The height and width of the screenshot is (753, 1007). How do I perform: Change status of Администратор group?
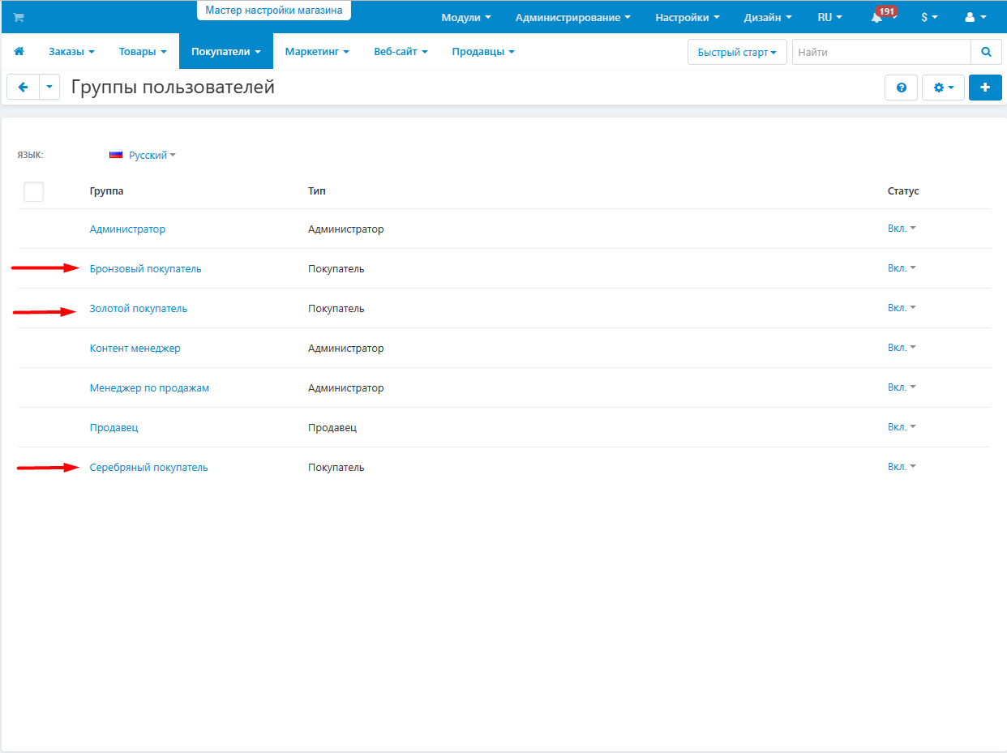(902, 229)
